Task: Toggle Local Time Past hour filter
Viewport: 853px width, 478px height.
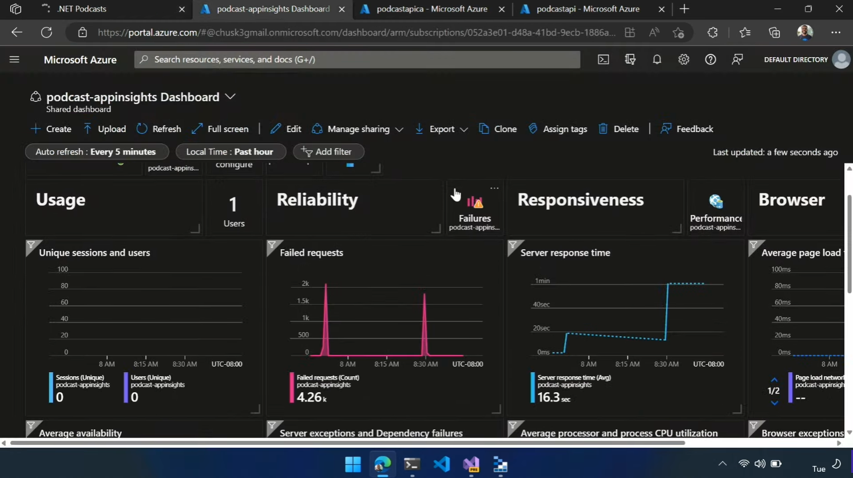Action: (230, 152)
